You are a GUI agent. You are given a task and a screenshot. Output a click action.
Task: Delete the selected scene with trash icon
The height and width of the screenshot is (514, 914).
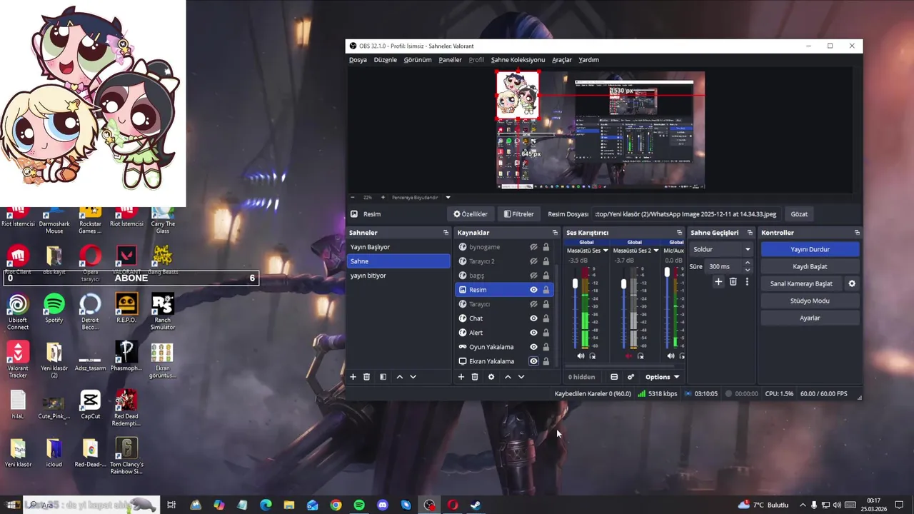366,377
